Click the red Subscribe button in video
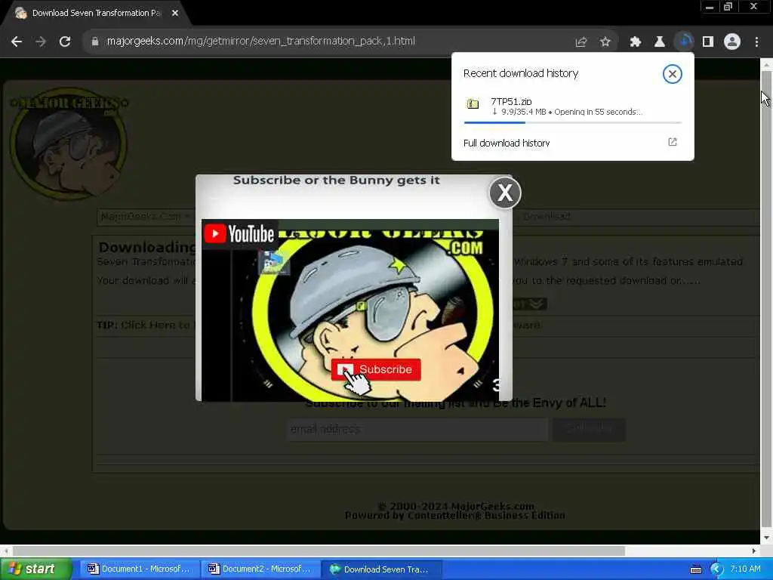Image resolution: width=773 pixels, height=580 pixels. pos(376,369)
